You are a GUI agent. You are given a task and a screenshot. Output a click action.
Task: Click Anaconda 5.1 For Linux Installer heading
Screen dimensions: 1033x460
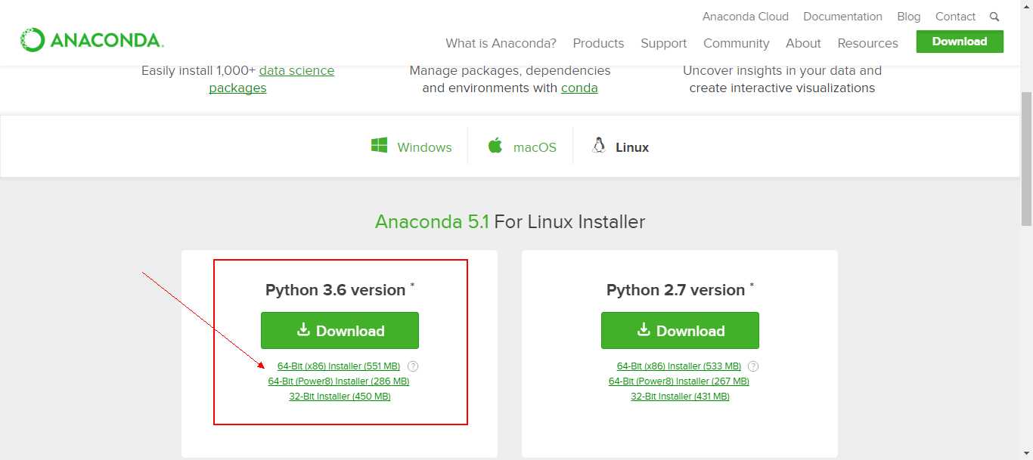click(510, 222)
